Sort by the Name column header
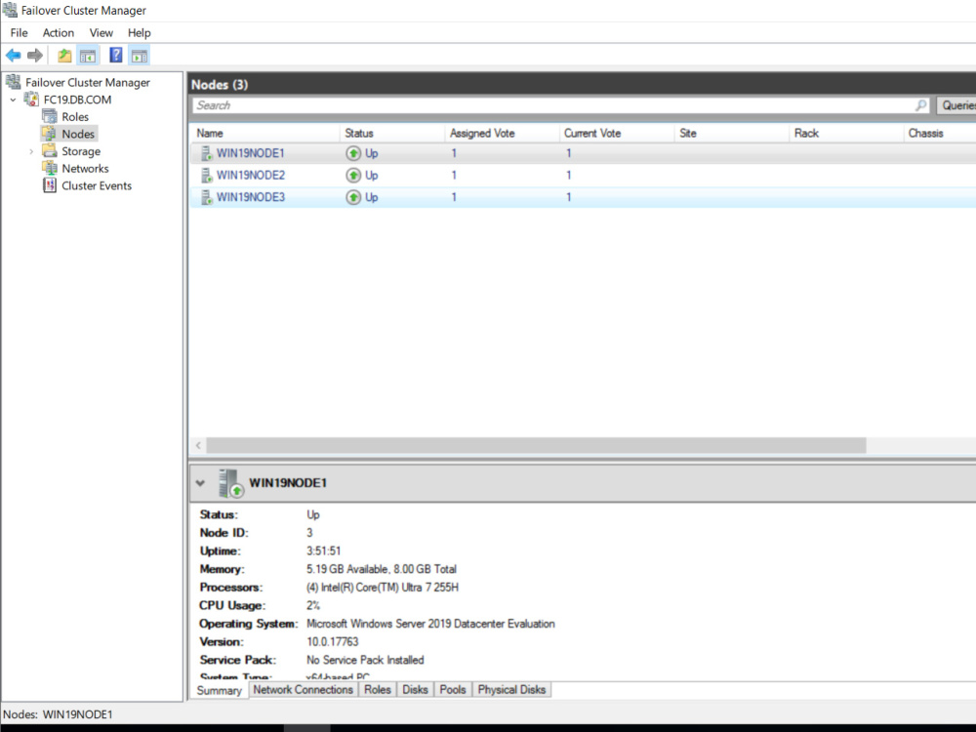 (x=264, y=133)
